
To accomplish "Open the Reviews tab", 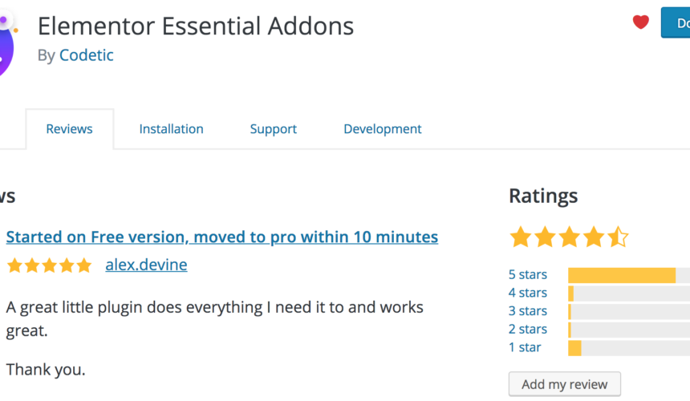I will 70,129.
